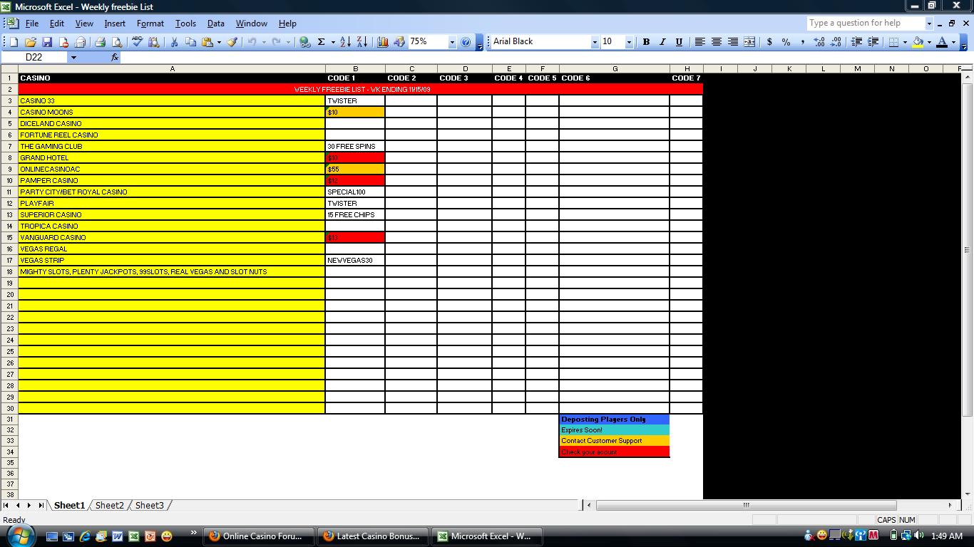Decrease indent of cell text
Screen dimensions: 974x547
pos(856,42)
